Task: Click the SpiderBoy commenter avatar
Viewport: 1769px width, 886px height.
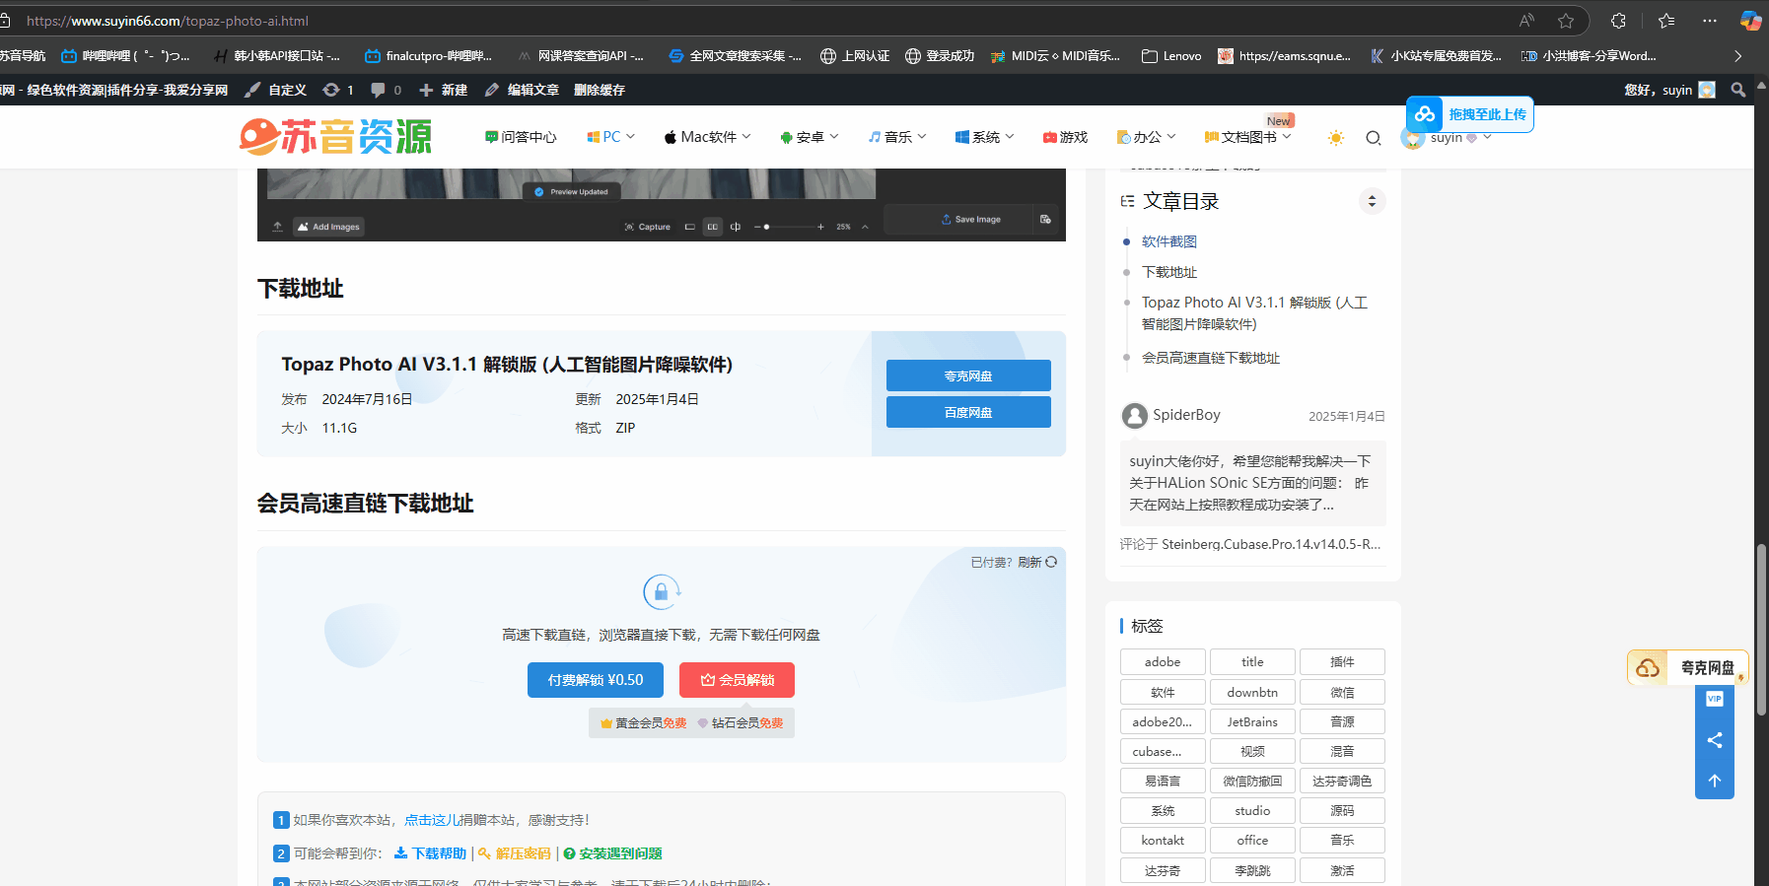Action: 1134,416
